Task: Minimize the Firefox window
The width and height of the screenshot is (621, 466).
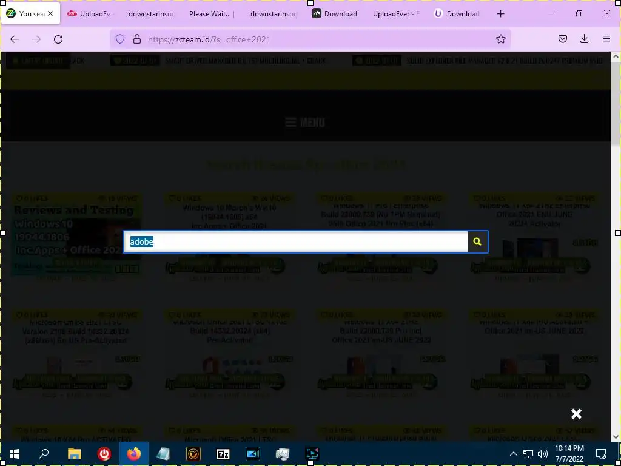Action: [x=551, y=13]
